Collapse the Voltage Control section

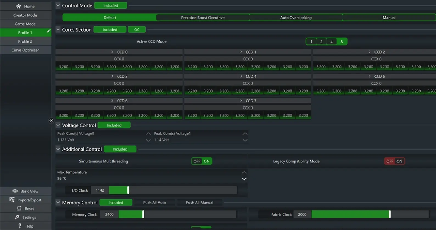(58, 125)
